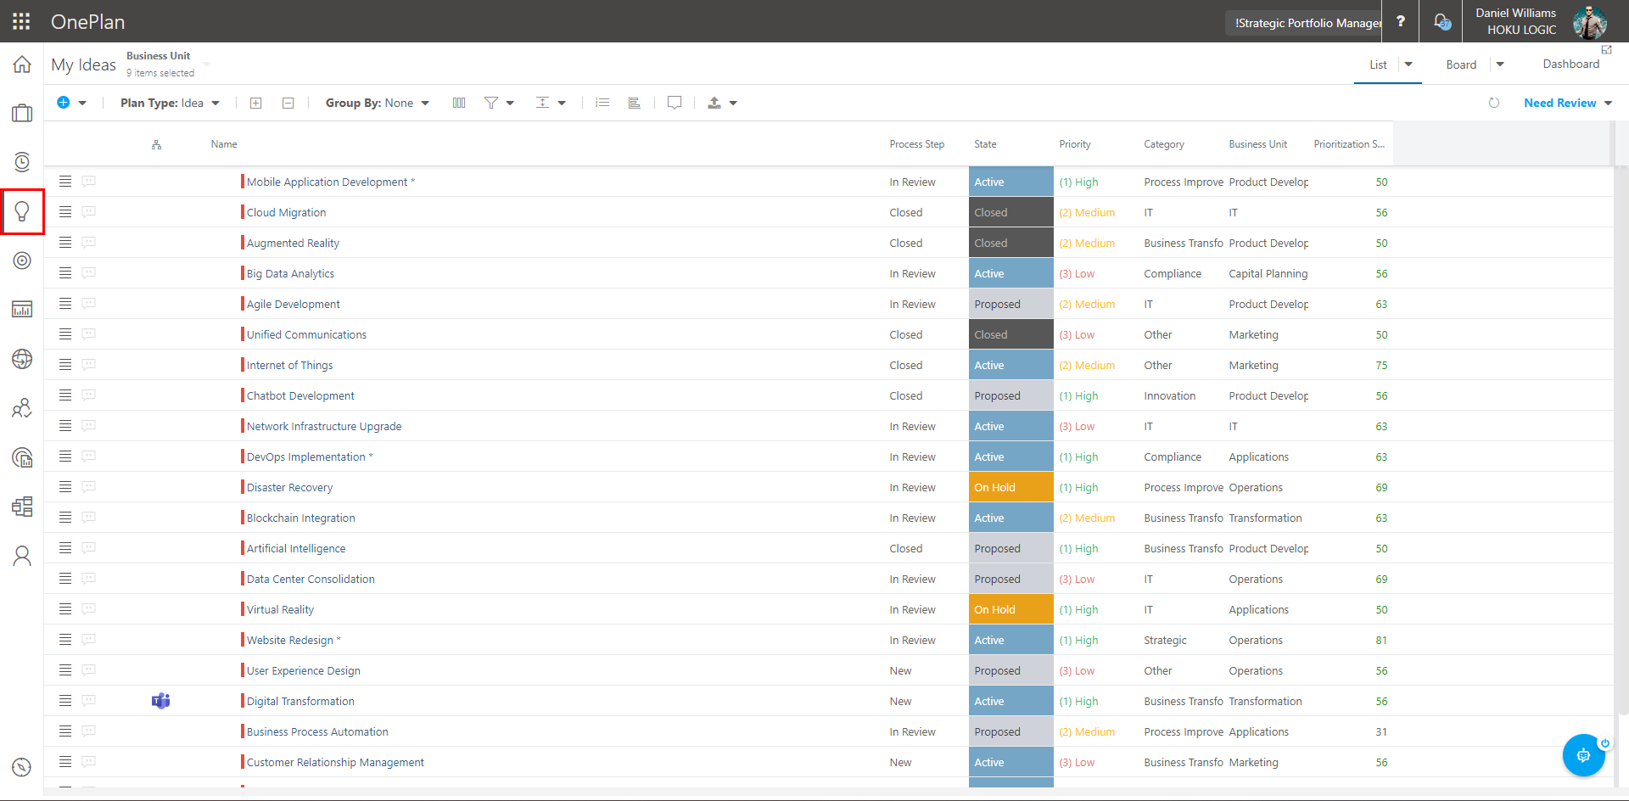Toggle the Gantt chart view icon
This screenshot has height=801, width=1629.
pos(634,103)
